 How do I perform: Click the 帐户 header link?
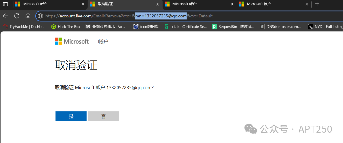point(103,41)
